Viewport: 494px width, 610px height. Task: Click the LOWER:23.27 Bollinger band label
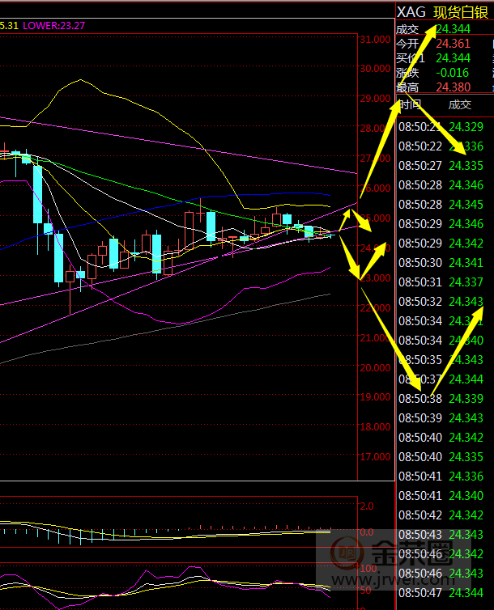pos(53,26)
